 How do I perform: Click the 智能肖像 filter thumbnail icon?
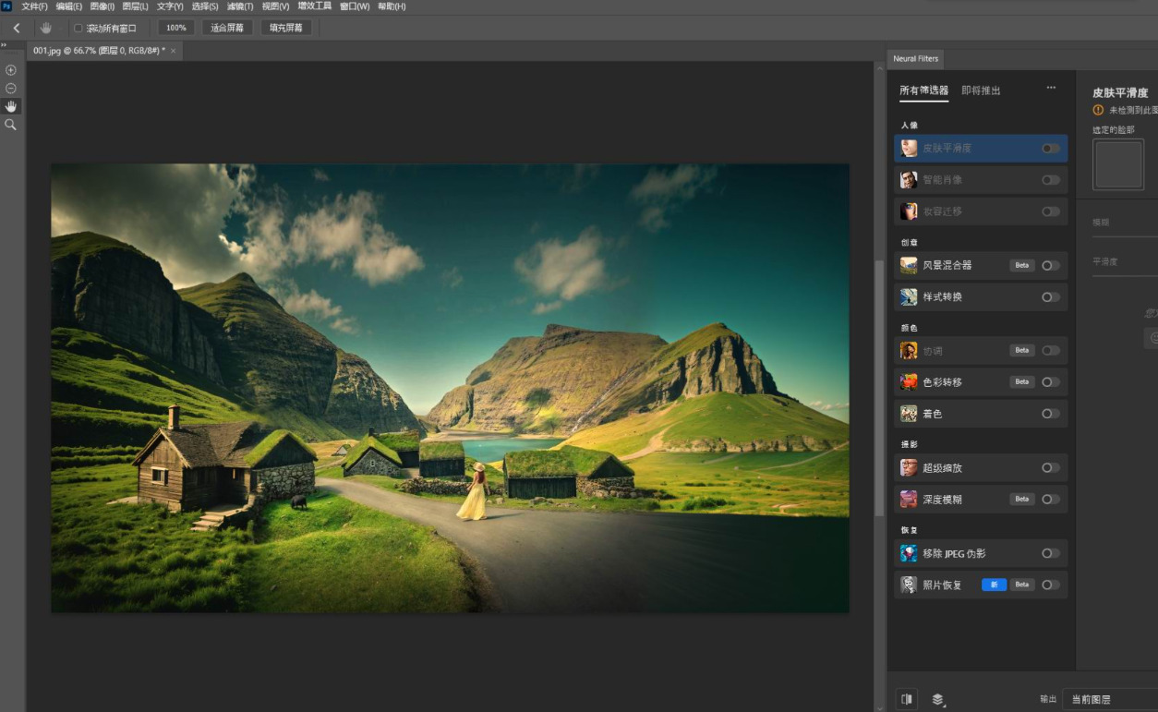(909, 179)
